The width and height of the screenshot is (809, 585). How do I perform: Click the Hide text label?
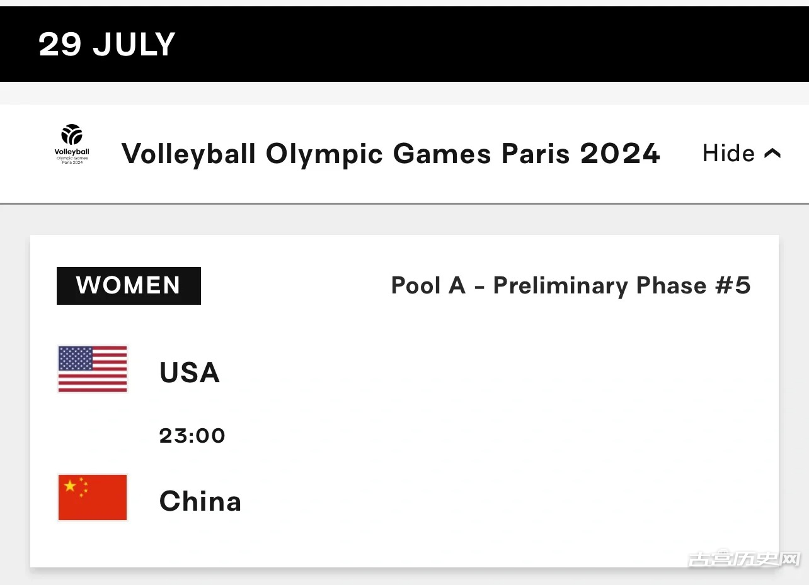[x=728, y=153]
